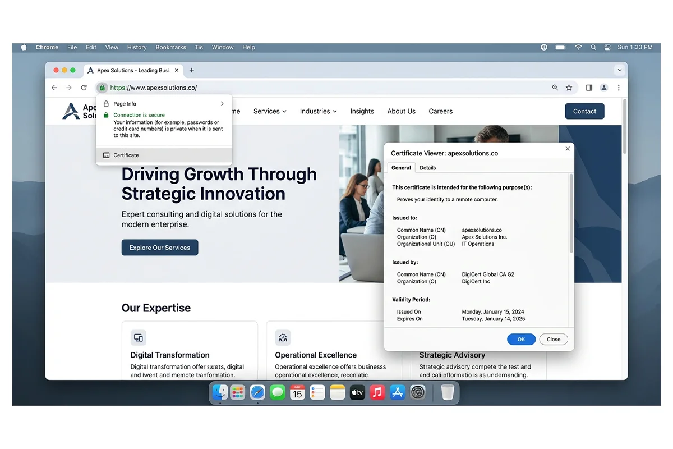Open the Chrome three-dot menu
Screen dimensions: 673x449
(619, 88)
